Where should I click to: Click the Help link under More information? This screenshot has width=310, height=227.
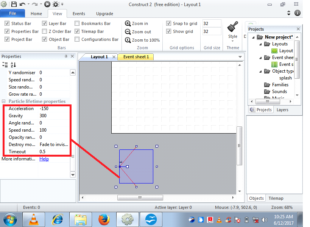click(x=44, y=159)
